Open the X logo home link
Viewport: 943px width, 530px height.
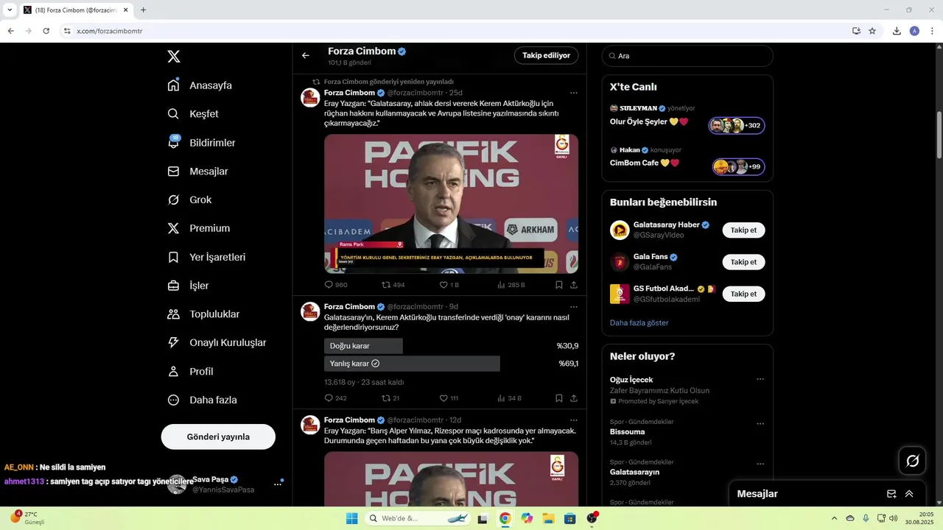[x=174, y=56]
